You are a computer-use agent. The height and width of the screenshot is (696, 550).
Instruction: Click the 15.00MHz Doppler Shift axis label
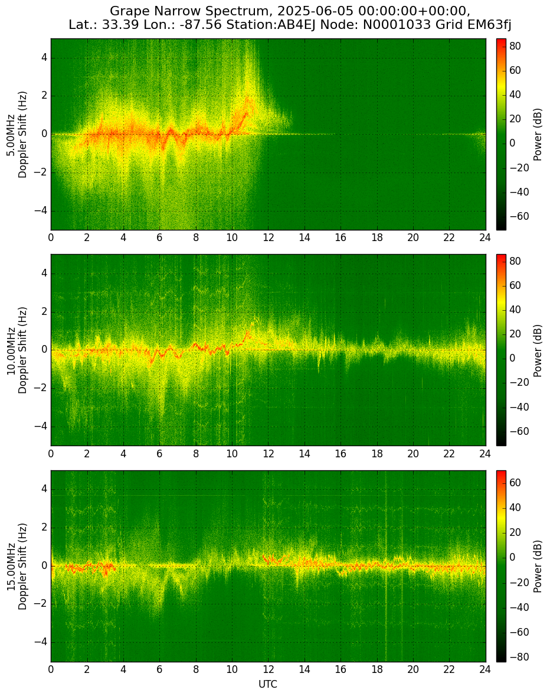tap(18, 566)
